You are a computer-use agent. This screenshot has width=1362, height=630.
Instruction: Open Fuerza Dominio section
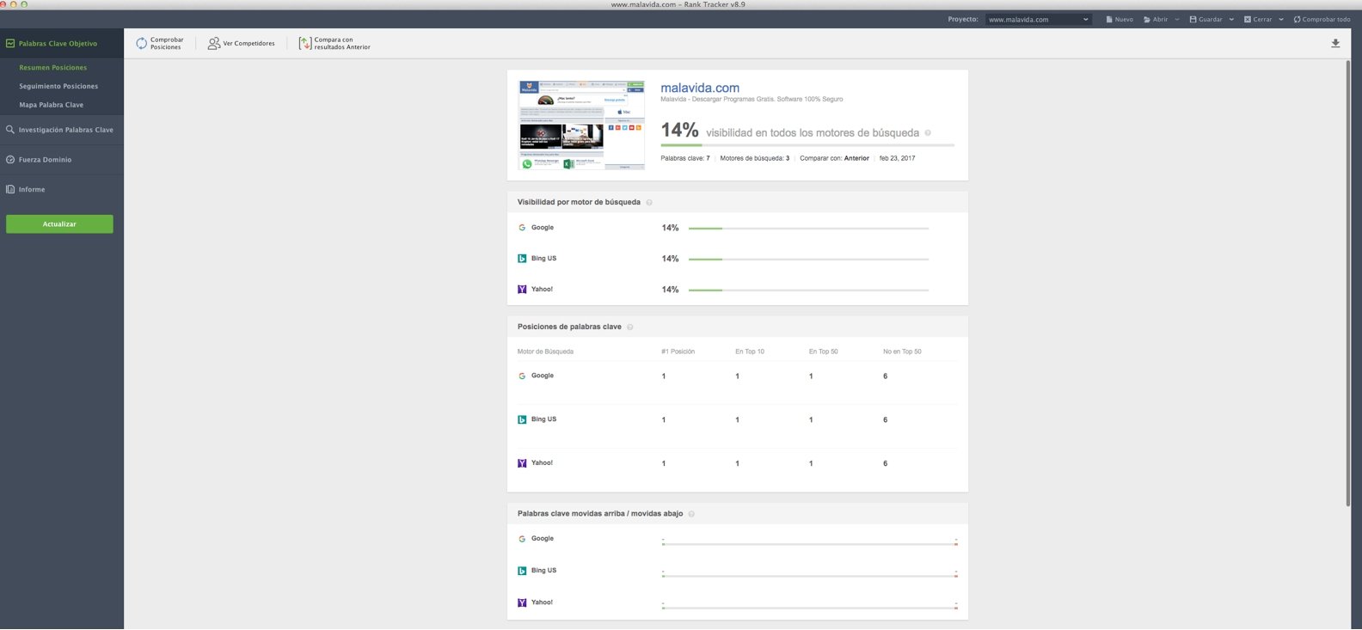coord(62,160)
